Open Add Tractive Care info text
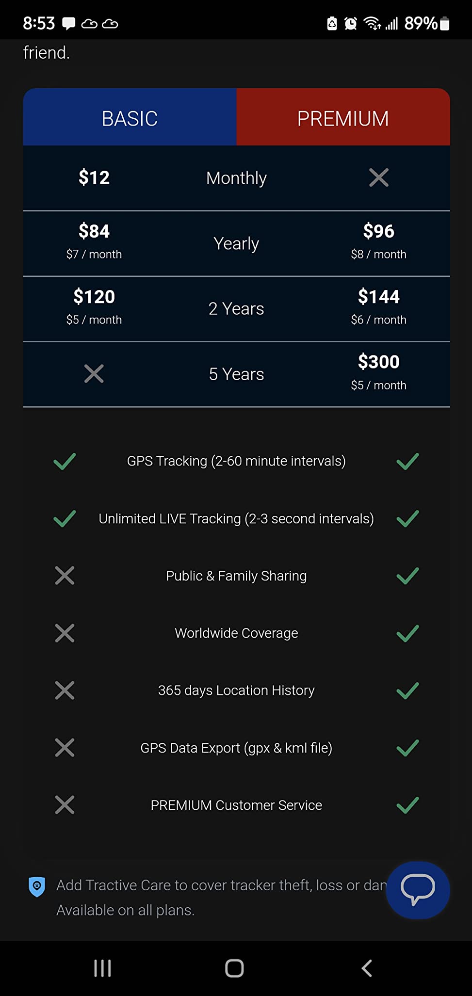This screenshot has width=472, height=996. click(222, 898)
